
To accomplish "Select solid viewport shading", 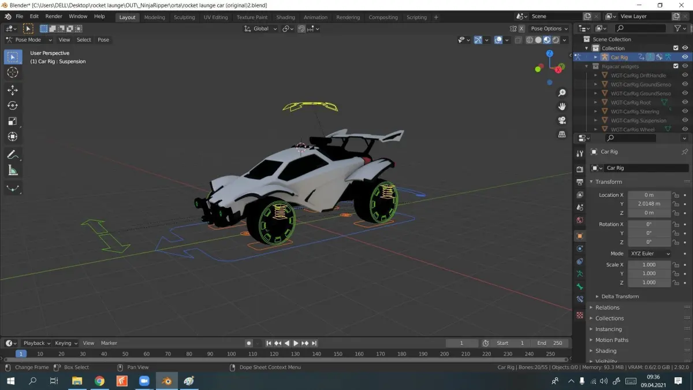I will [x=538, y=40].
